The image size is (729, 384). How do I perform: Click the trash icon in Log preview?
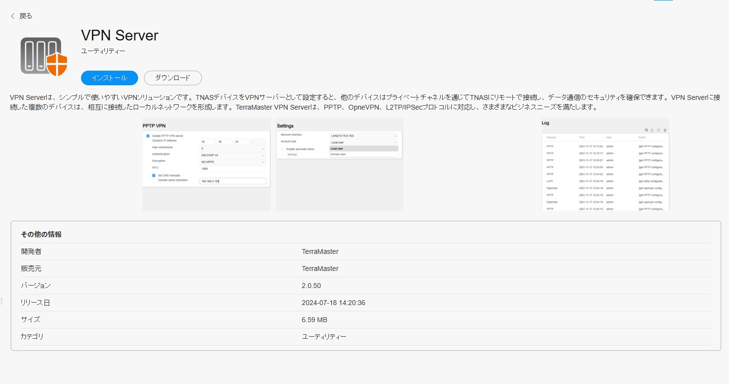(665, 130)
